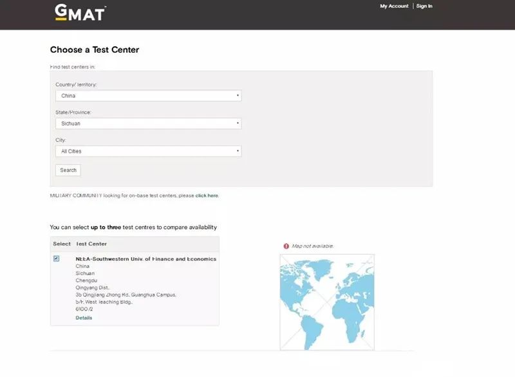Click the 'Chengdu' address line

tap(86, 280)
